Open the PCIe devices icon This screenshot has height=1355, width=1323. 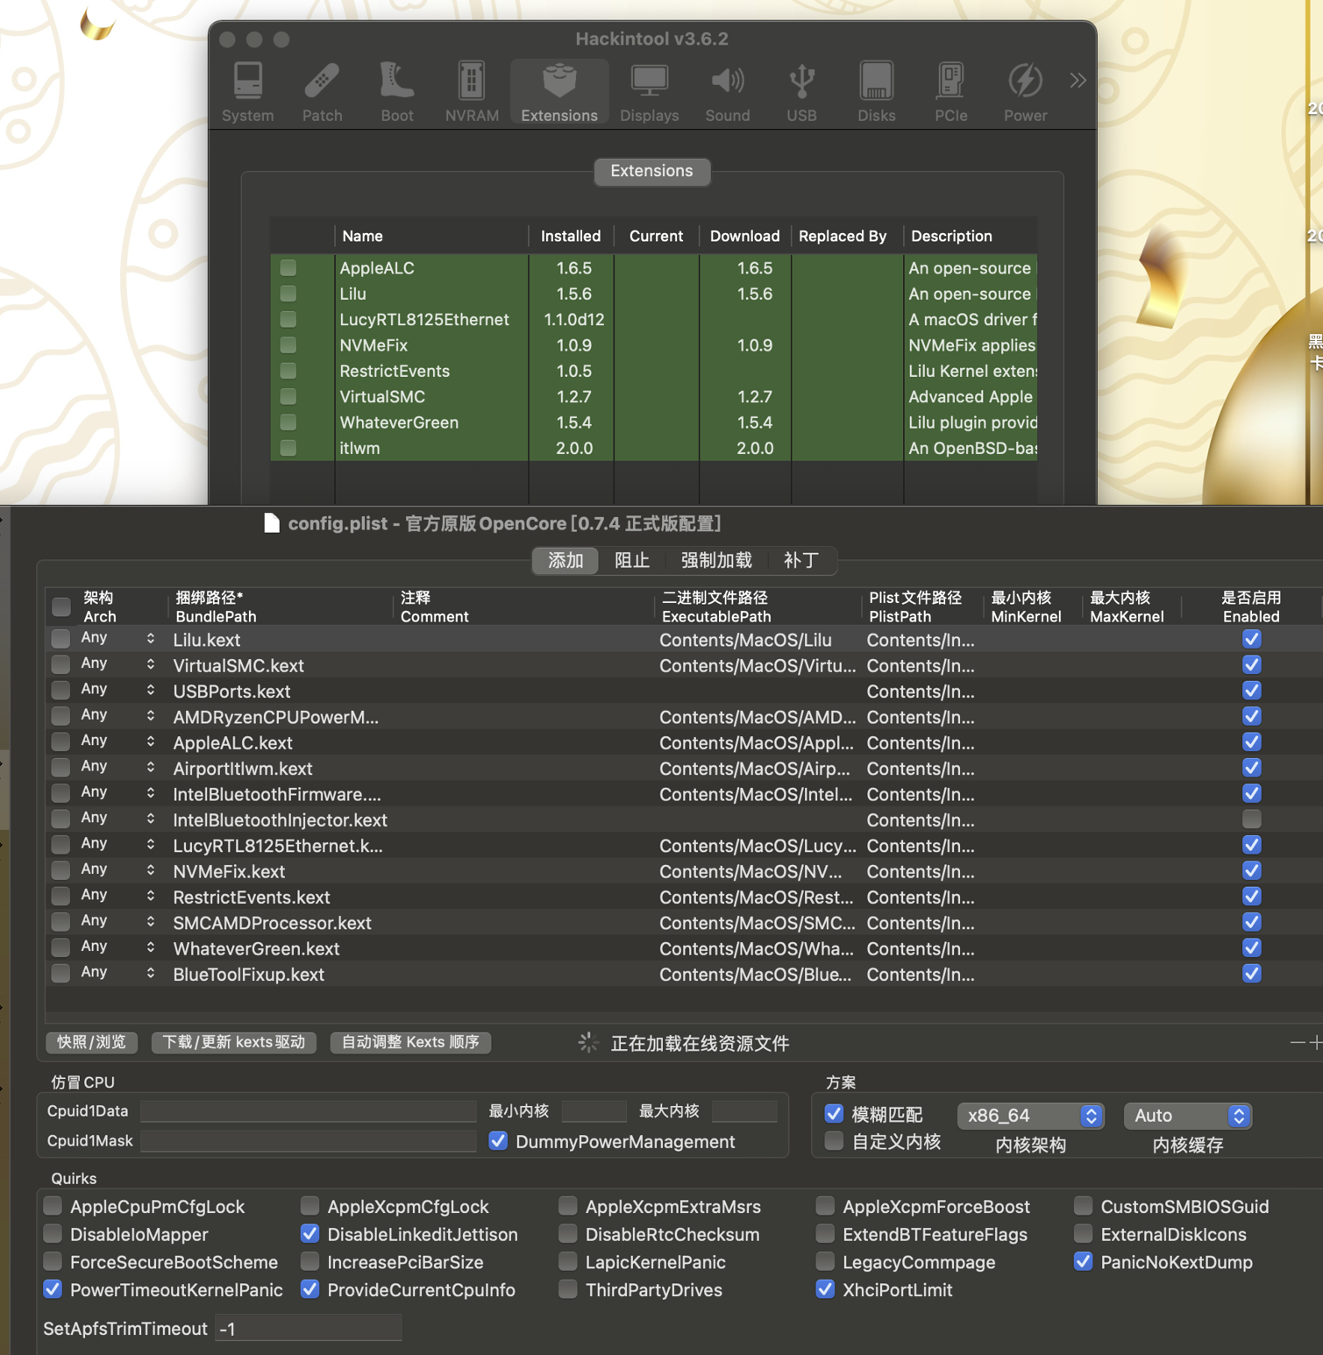pos(950,92)
